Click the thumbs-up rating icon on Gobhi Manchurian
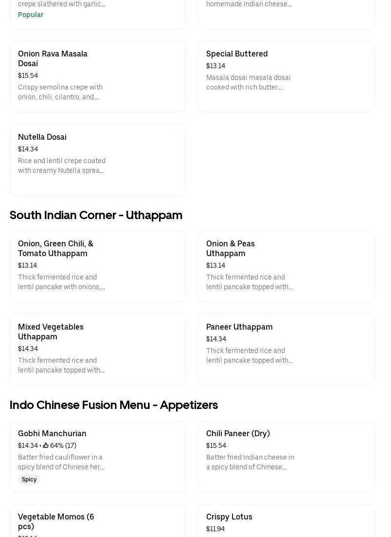The image size is (391, 537). (46, 445)
